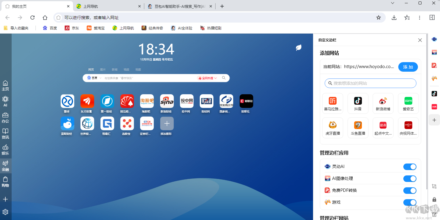Viewport: 440px width, 220px height.
Task: Add 斗鱼直播 site tile to sidebar
Action: click(358, 128)
